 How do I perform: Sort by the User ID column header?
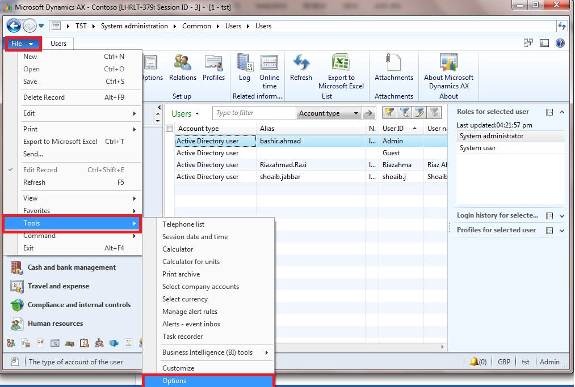click(401, 129)
